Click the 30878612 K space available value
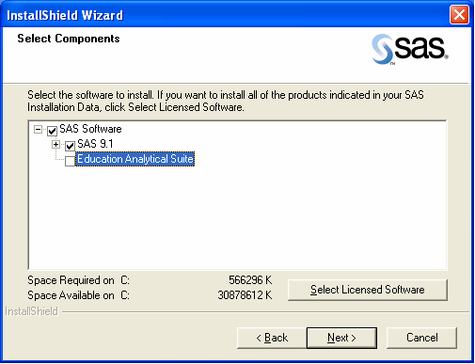Screen dimensions: 475x364 (245, 295)
